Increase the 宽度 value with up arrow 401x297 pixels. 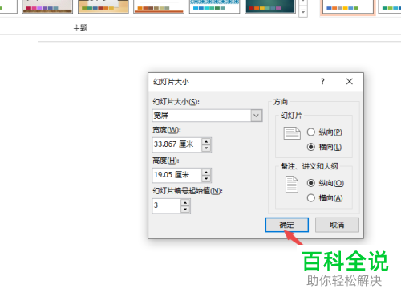coord(206,141)
